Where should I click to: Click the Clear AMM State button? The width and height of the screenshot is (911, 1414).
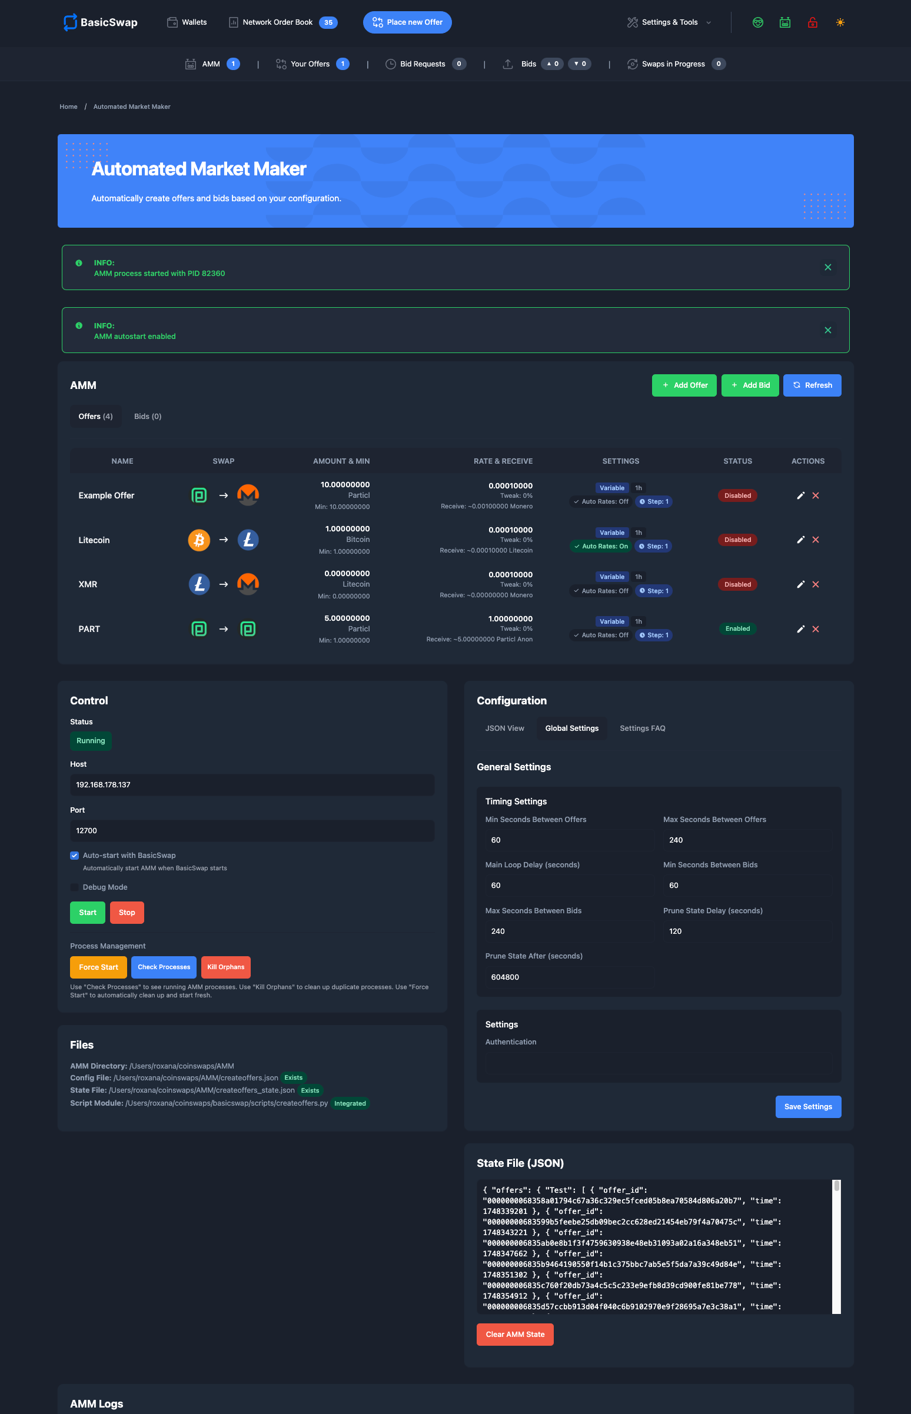(x=515, y=1335)
